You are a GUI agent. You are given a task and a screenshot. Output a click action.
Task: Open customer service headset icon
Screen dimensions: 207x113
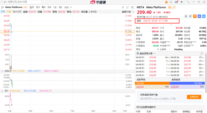(x=171, y=2)
